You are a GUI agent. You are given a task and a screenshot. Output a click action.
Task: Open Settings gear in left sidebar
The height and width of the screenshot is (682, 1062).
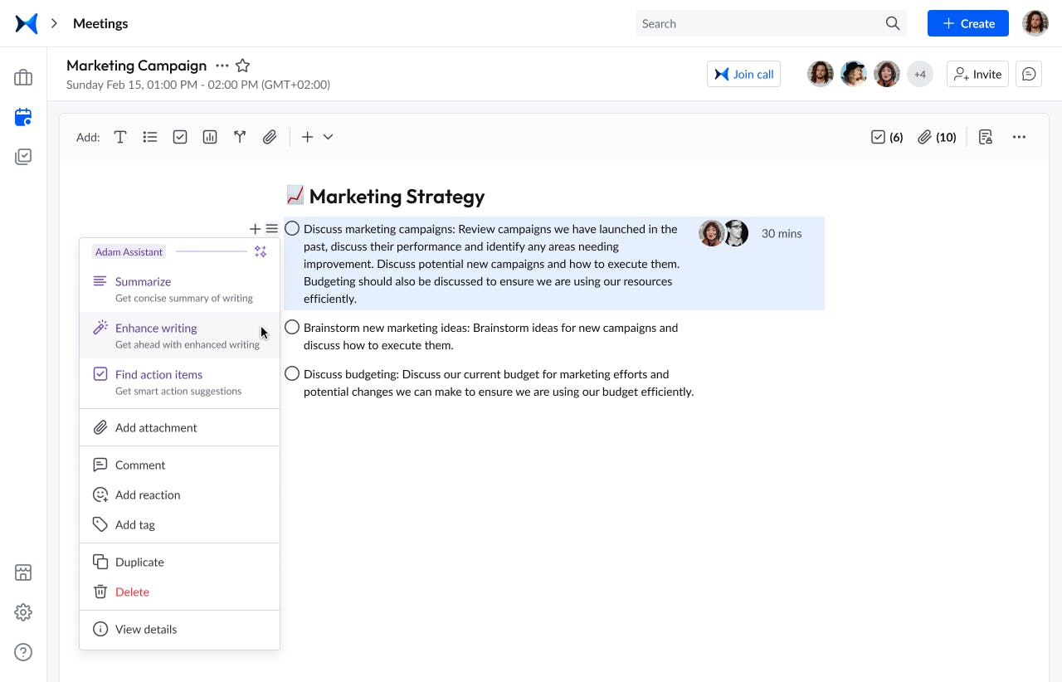(23, 612)
